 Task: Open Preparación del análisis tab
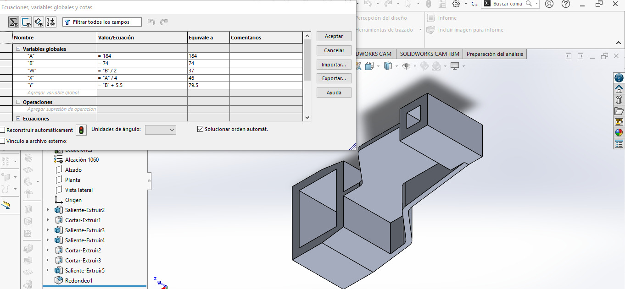tap(494, 54)
